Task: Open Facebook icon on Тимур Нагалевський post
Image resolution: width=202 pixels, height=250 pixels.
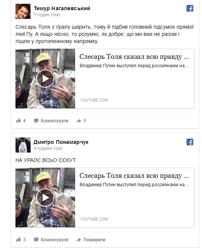Action: (190, 8)
